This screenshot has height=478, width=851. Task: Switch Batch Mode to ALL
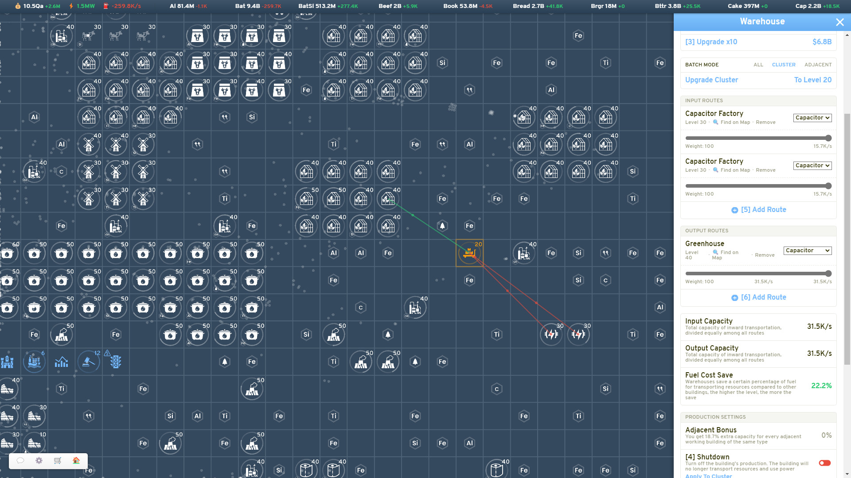coord(758,65)
